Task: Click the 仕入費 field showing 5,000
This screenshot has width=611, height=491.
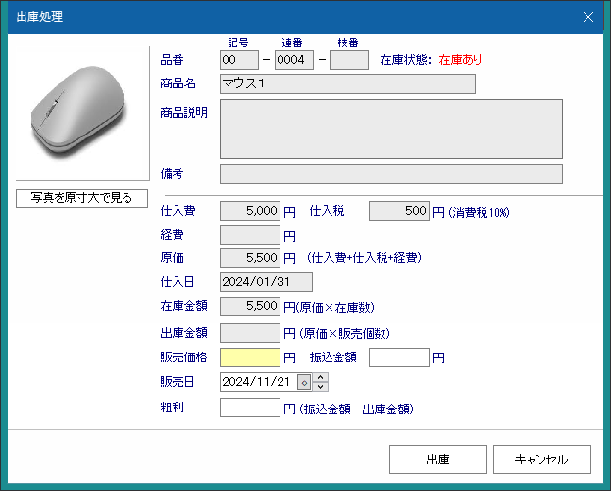Action: click(250, 211)
